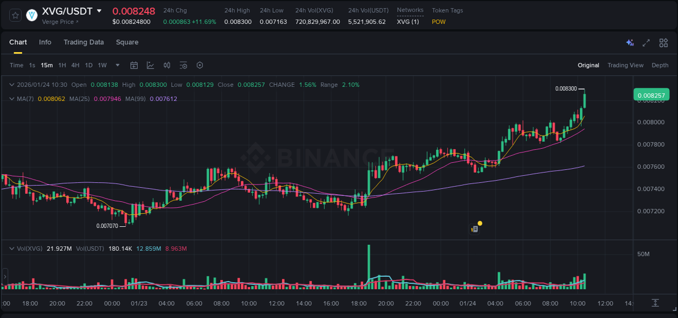Click the chat bubble icon with yellow dot

tap(475, 227)
